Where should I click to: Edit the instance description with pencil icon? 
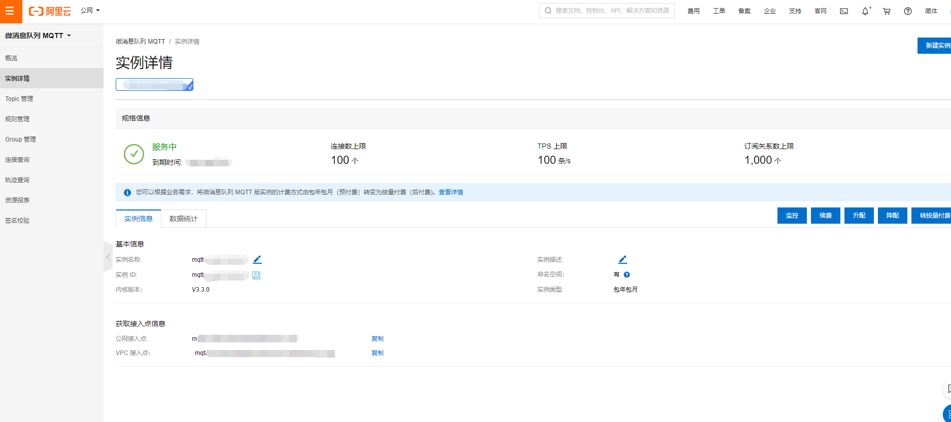[623, 260]
